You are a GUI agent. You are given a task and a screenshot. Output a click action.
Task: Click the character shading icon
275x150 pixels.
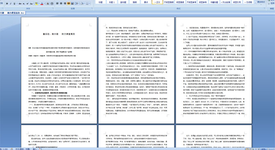coord(48,4)
